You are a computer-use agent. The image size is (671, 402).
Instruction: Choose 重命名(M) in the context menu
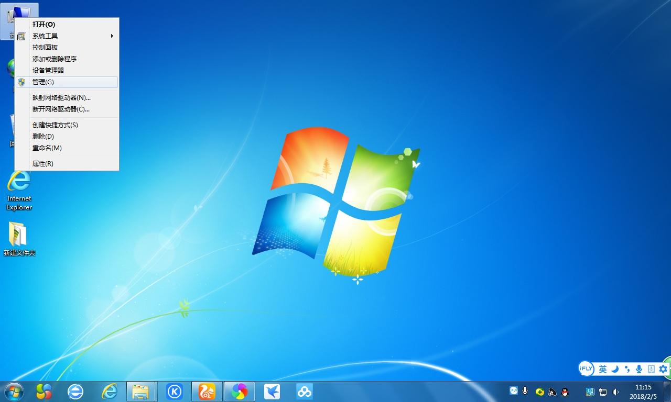67,148
